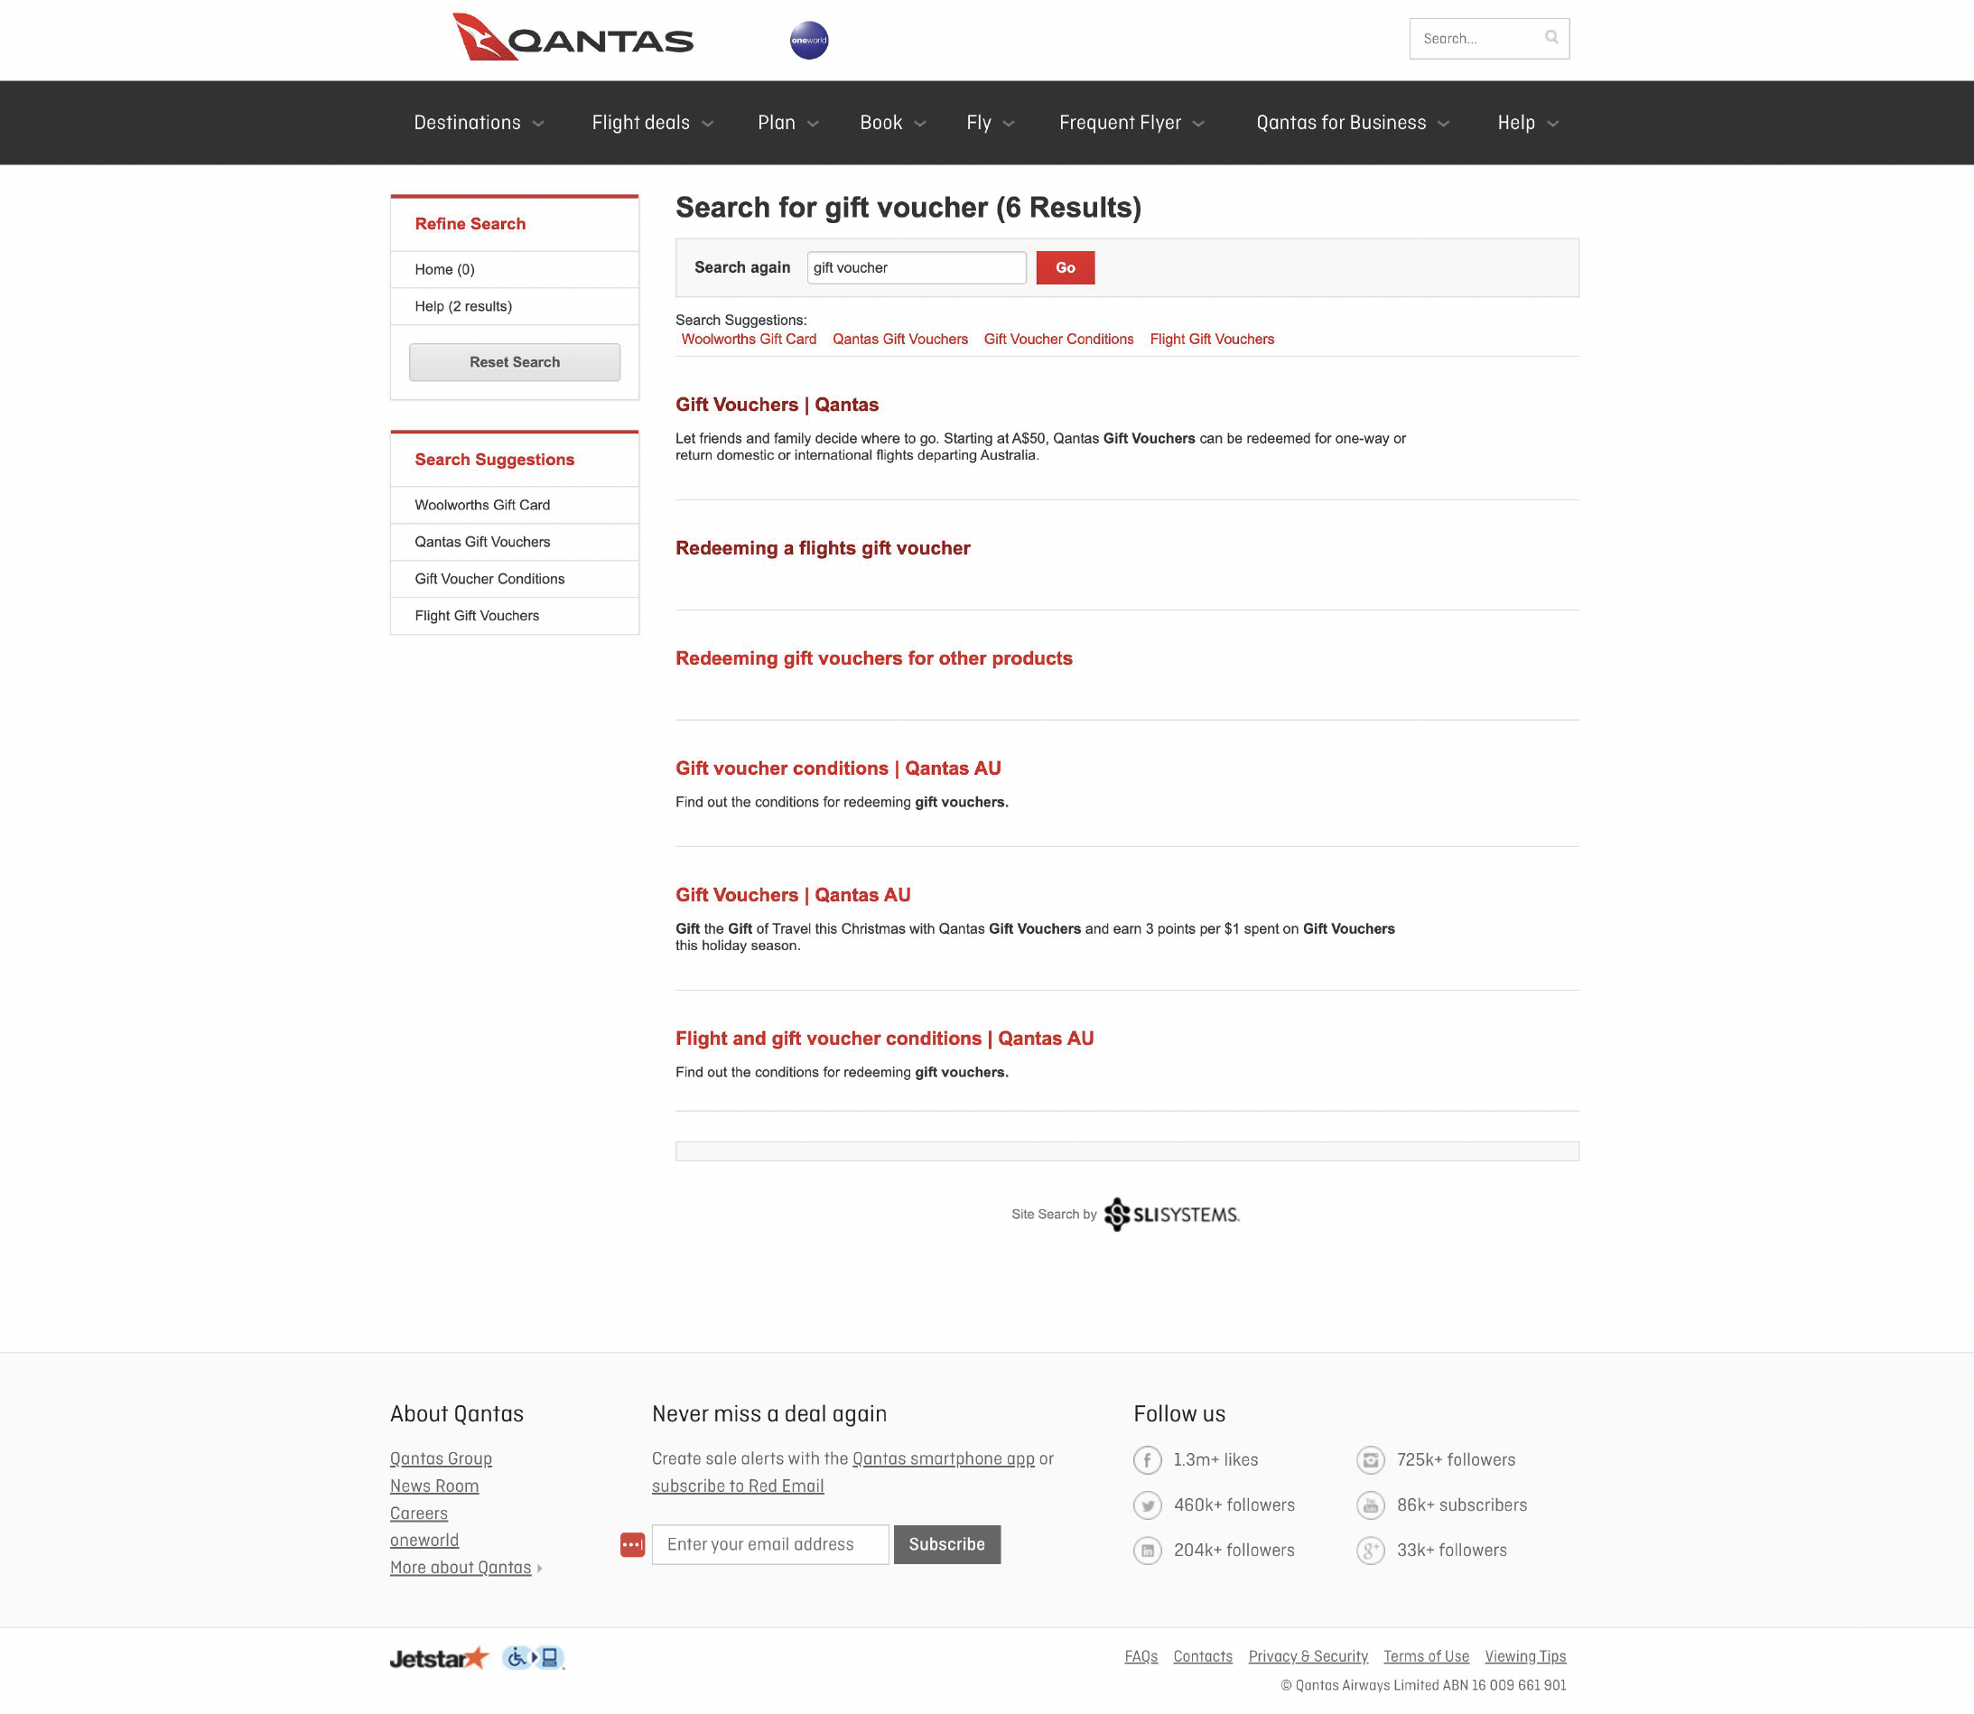
Task: Click the email address input field
Action: tap(770, 1545)
